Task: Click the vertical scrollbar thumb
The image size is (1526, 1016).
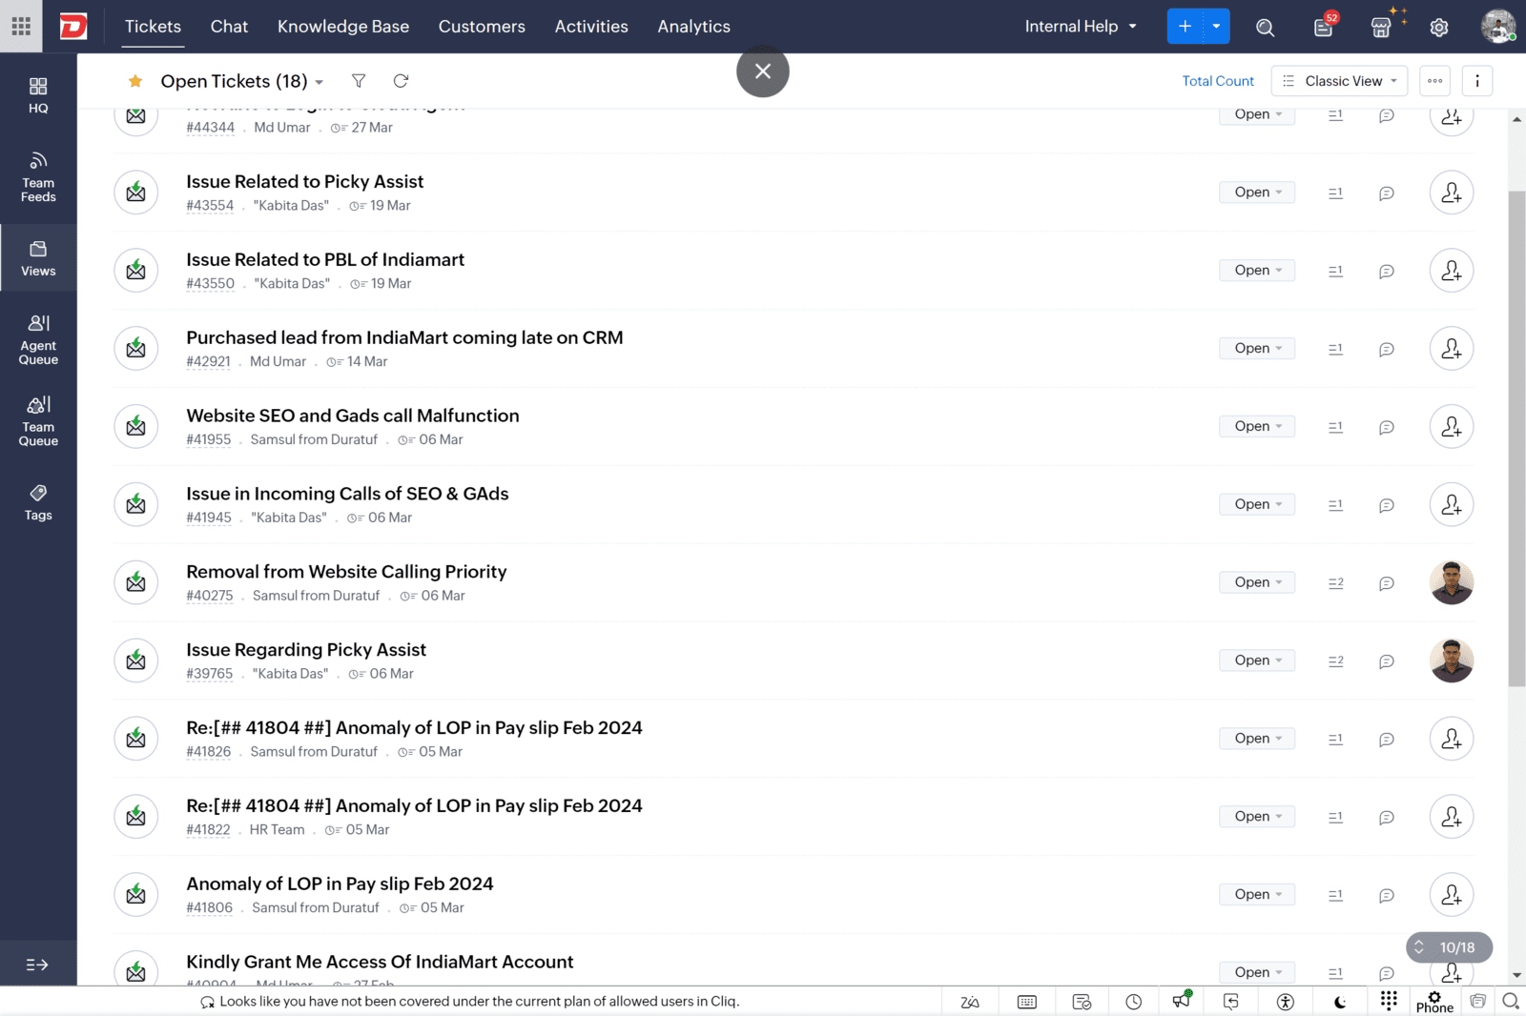Action: pyautogui.click(x=1516, y=438)
